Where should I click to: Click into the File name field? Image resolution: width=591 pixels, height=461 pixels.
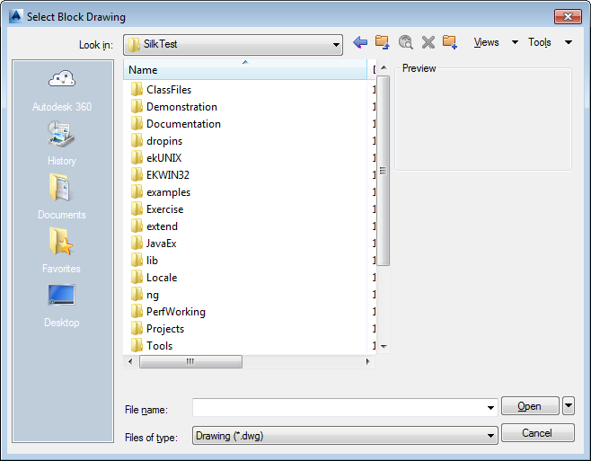click(x=345, y=407)
